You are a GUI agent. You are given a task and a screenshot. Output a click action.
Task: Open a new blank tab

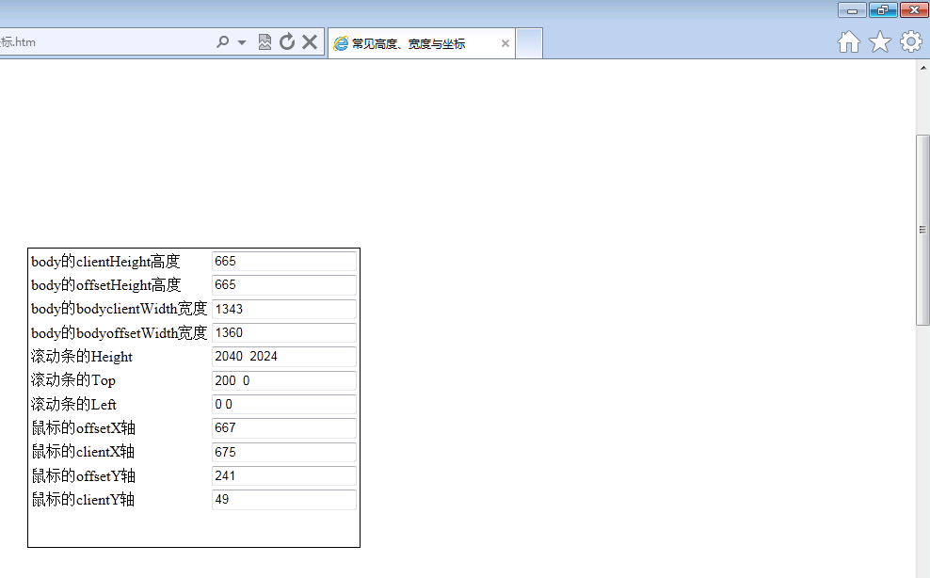[x=528, y=43]
